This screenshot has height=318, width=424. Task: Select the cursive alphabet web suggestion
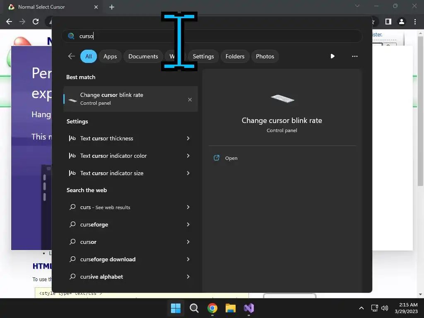click(x=130, y=276)
